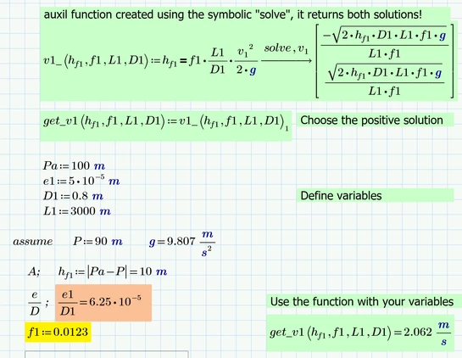The width and height of the screenshot is (462, 358).
Task: Click the "Define variables" text box
Action: pyautogui.click(x=376, y=195)
